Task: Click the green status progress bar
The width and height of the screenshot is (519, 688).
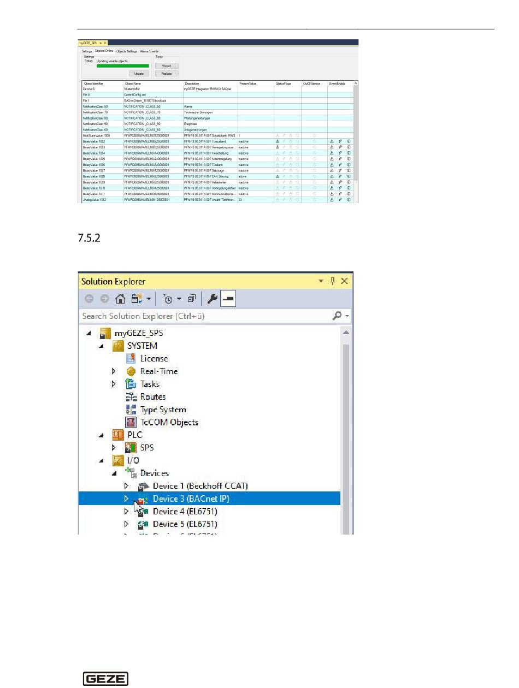Action: (122, 66)
